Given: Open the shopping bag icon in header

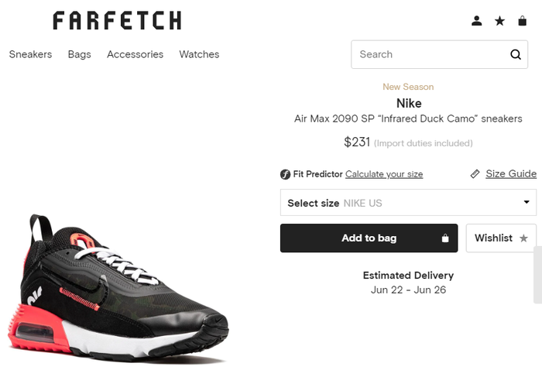Looking at the screenshot, I should tap(523, 21).
